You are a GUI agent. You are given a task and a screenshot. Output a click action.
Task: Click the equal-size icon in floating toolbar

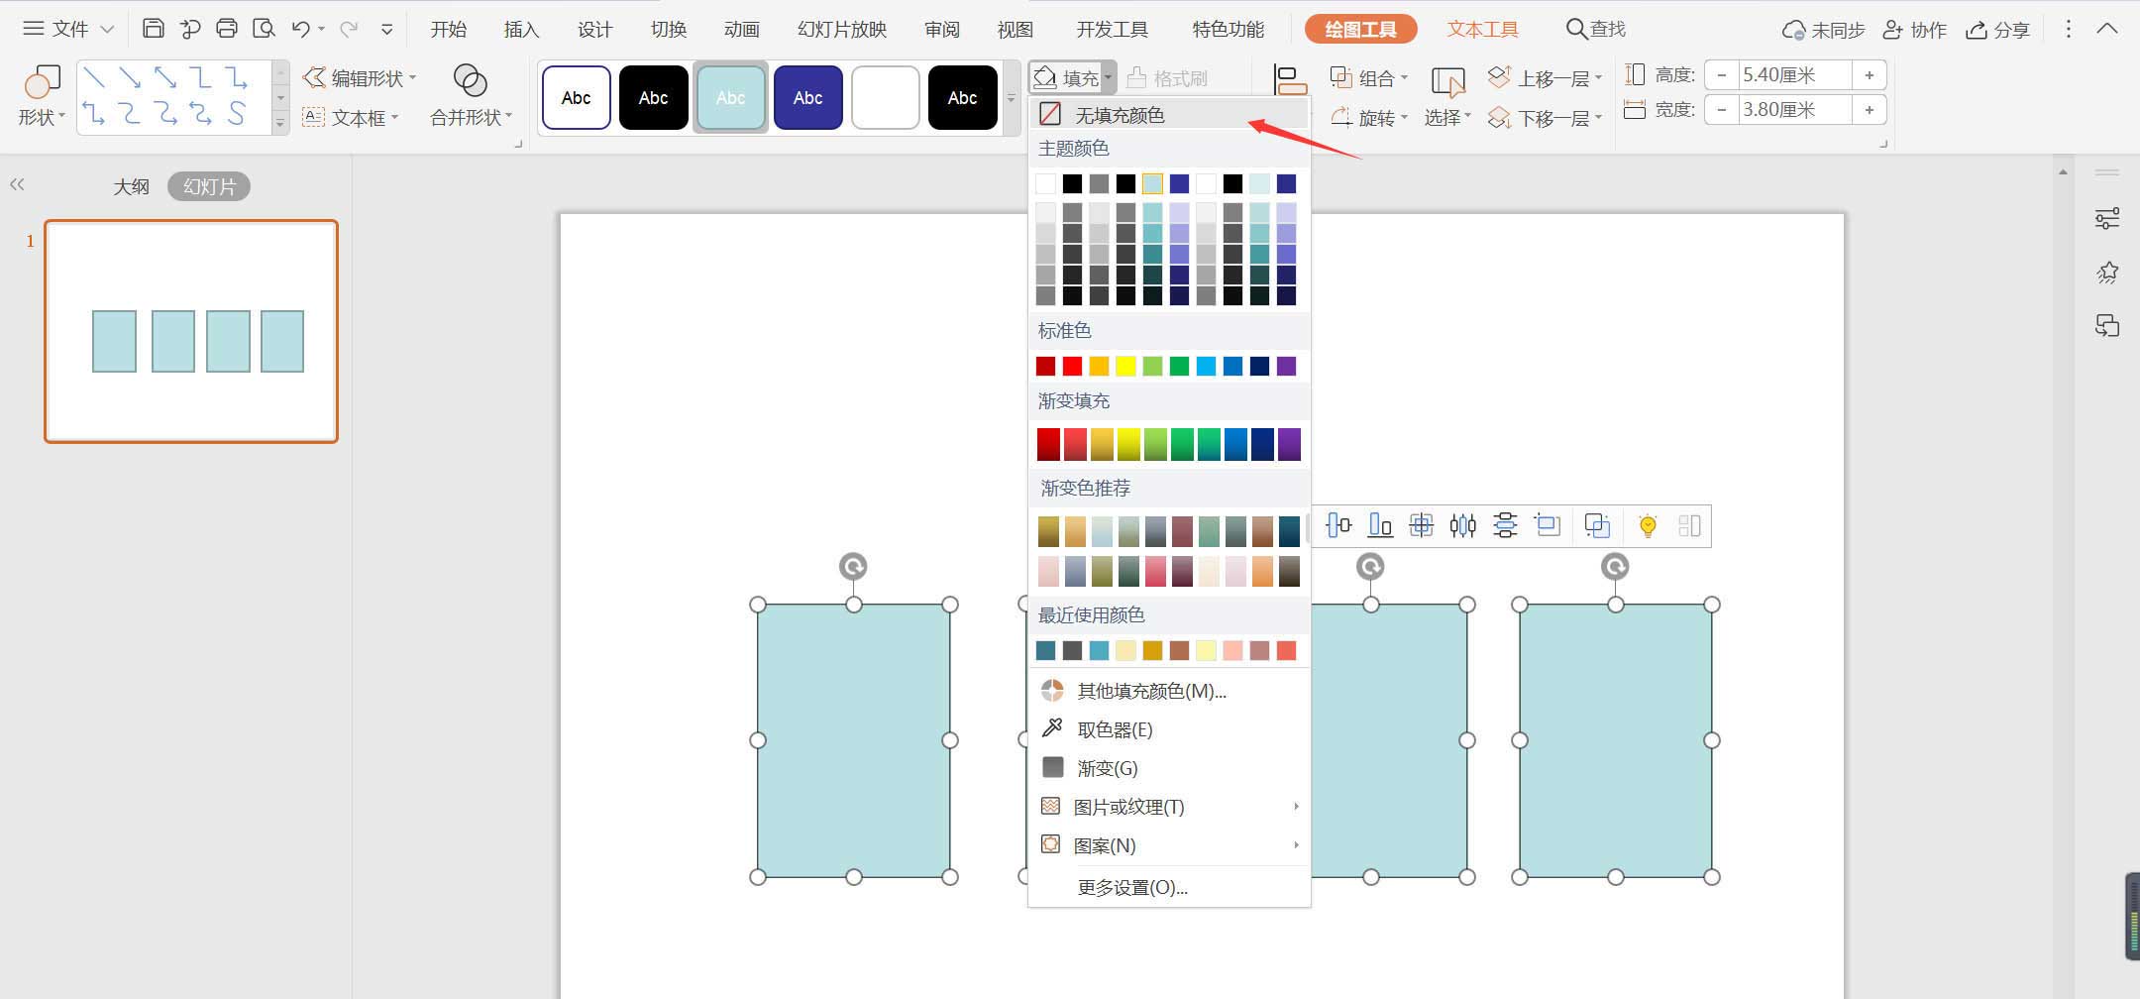pos(1548,525)
